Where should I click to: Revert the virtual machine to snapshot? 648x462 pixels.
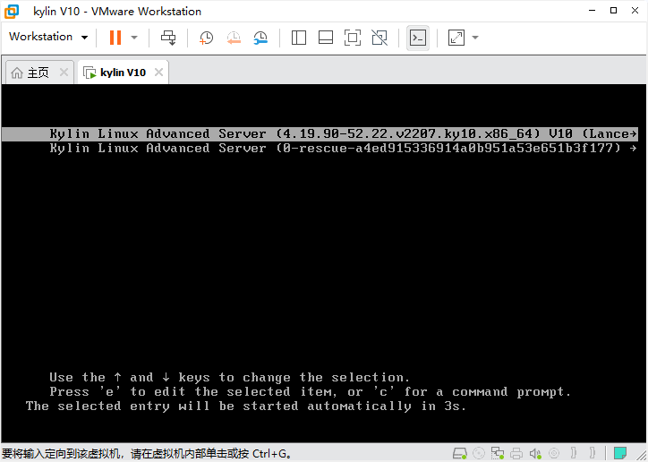(234, 38)
